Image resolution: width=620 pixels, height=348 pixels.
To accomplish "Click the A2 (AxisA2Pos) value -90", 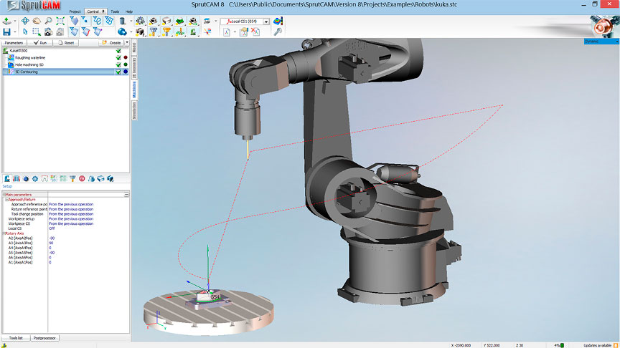I will 52,238.
